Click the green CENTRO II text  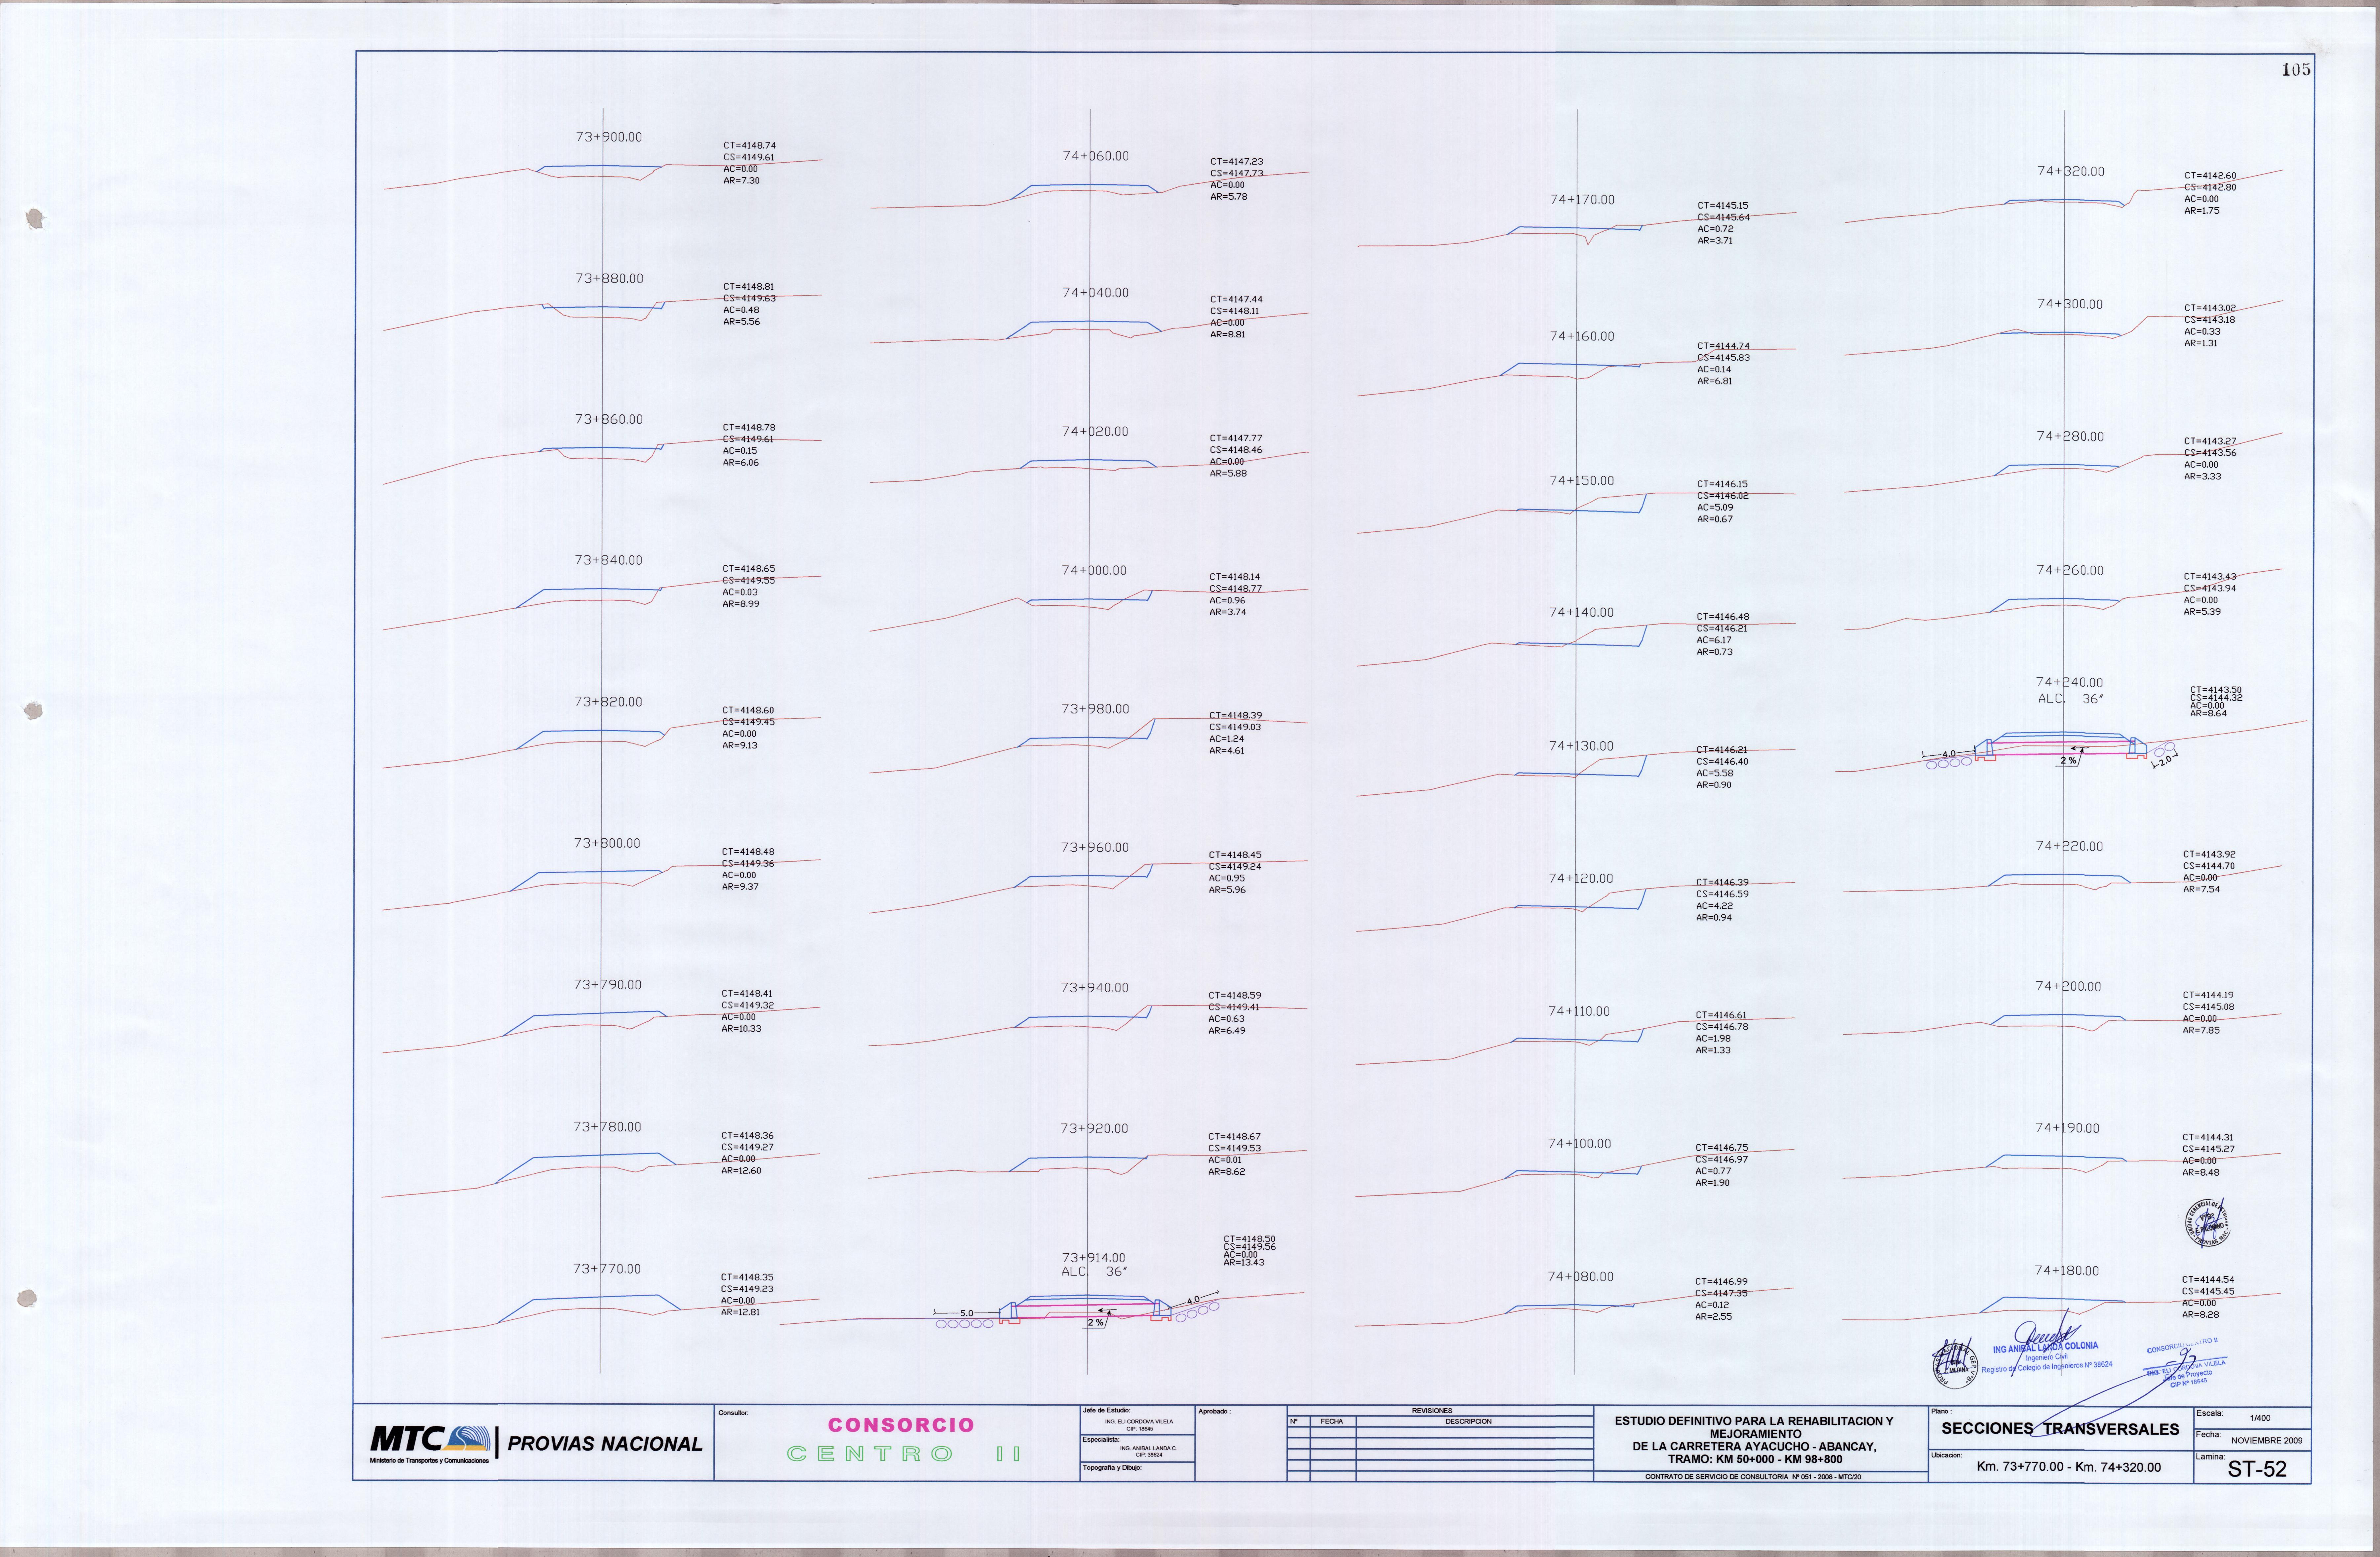pos(904,1454)
